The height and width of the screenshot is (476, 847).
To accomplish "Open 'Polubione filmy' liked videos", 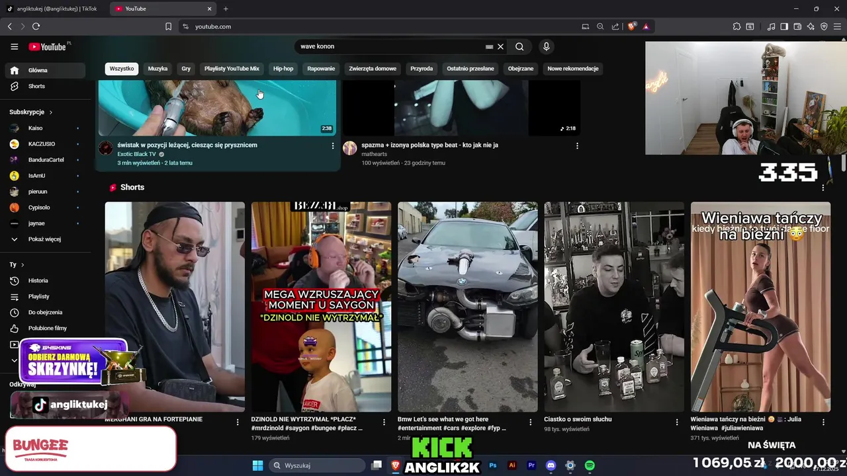I will [45, 328].
